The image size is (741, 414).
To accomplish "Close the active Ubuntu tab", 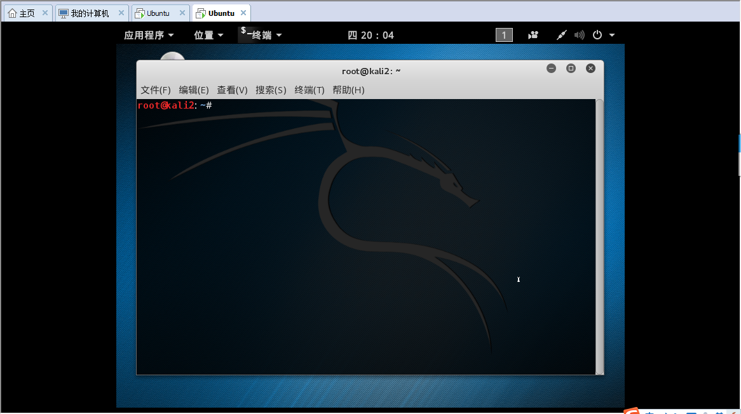I will 243,13.
